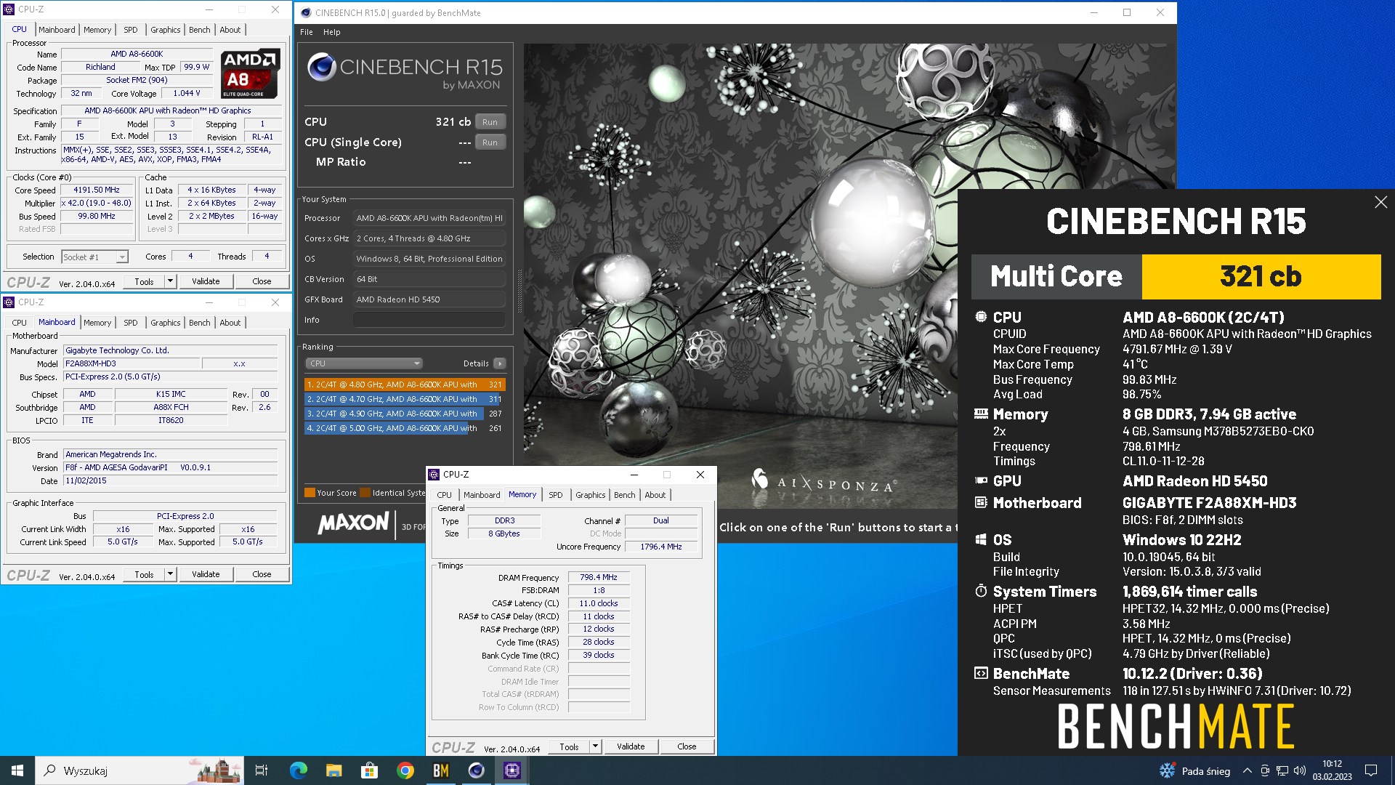Image resolution: width=1395 pixels, height=785 pixels.
Task: Open File Explorer from taskbar
Action: (333, 770)
